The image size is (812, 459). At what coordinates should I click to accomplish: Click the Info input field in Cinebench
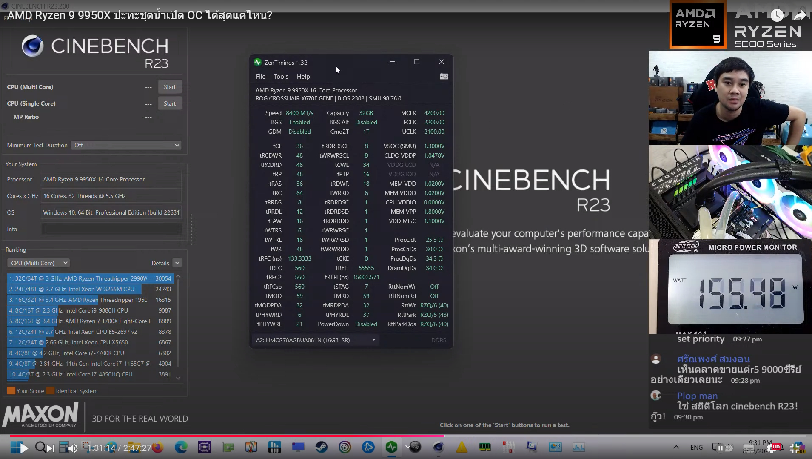pos(111,229)
